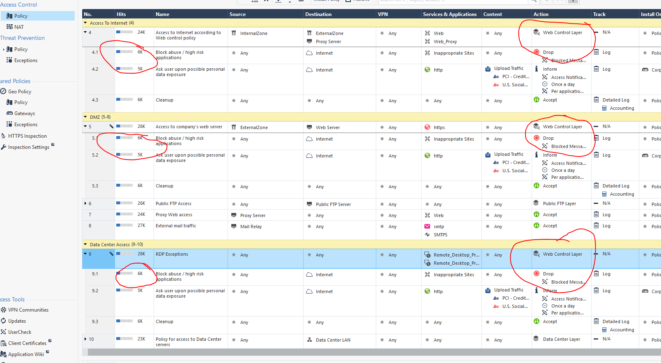Click the Updates tool icon

[4, 321]
